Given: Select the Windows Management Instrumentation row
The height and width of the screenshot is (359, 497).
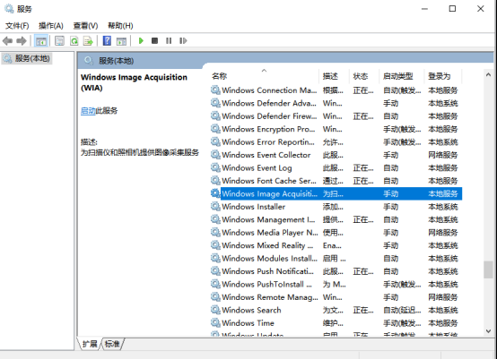Looking at the screenshot, I should (x=336, y=219).
